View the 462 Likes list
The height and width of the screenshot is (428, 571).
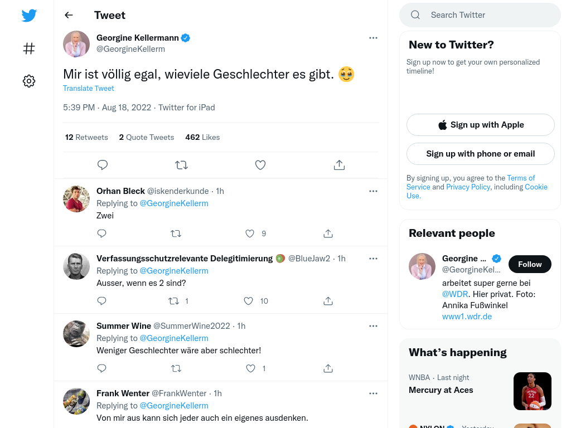tap(202, 137)
